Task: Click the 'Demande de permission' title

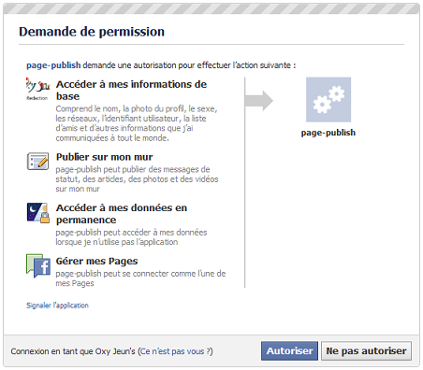Action: [x=92, y=32]
